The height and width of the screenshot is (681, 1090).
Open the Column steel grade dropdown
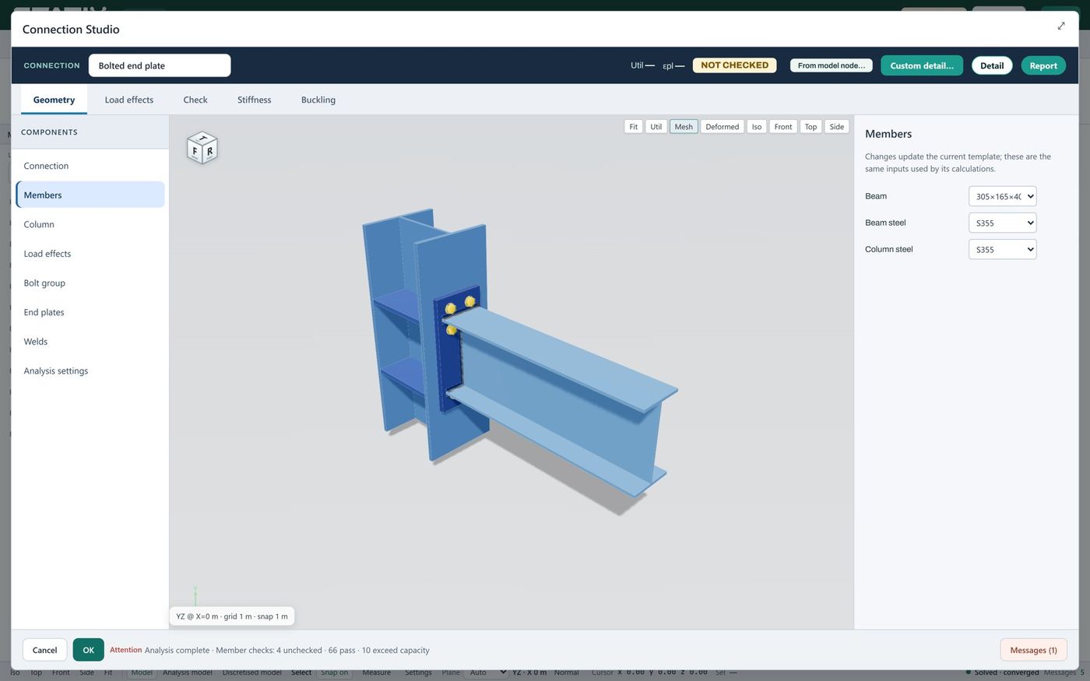[x=1002, y=249]
